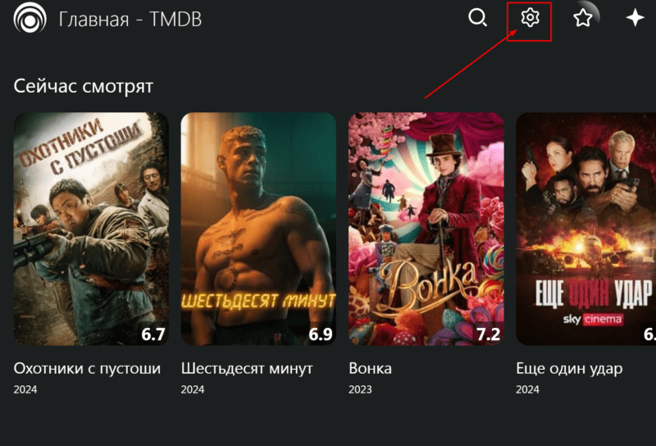Open the Главная - TMDB header title

(130, 19)
